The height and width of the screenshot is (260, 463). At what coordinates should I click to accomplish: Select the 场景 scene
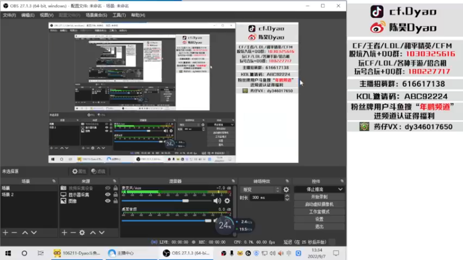pos(29,188)
